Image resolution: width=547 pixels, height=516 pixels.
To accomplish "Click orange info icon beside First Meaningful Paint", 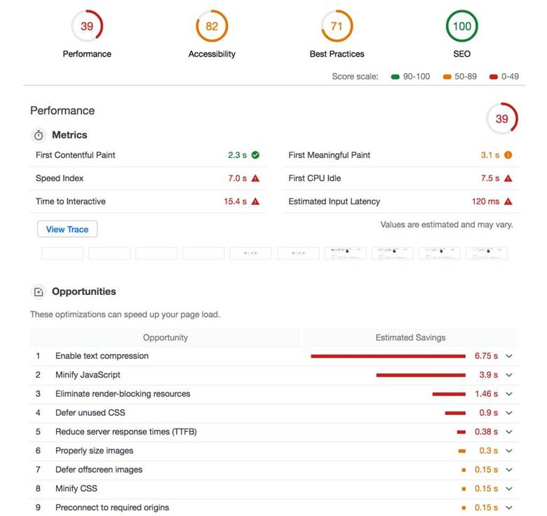I will coord(508,155).
